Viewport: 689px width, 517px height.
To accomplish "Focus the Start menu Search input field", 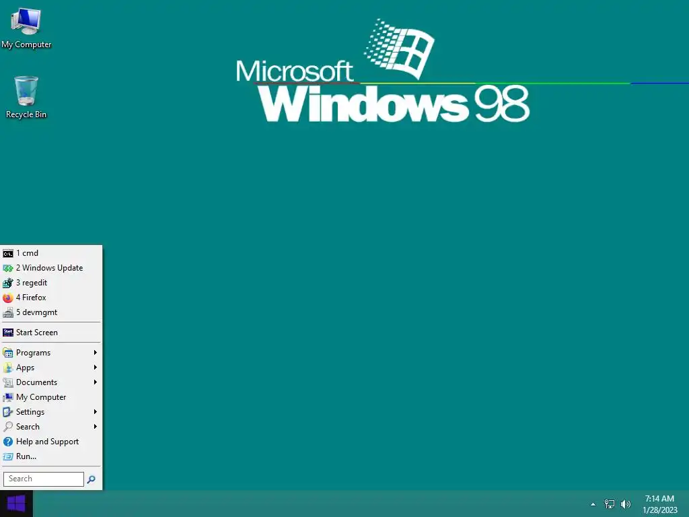I will (44, 479).
